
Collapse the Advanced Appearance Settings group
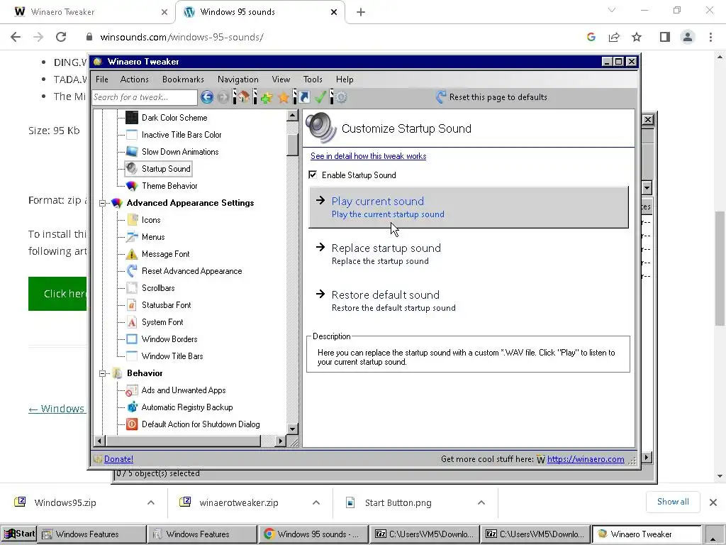click(x=102, y=203)
